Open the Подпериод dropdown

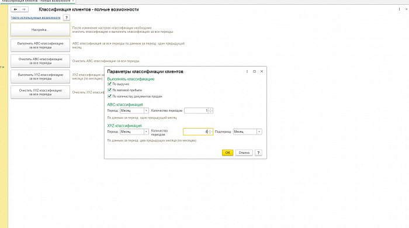pos(259,132)
